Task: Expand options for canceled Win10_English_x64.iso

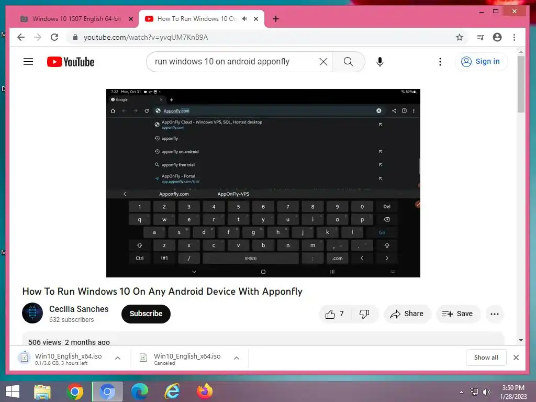Action: pos(236,358)
